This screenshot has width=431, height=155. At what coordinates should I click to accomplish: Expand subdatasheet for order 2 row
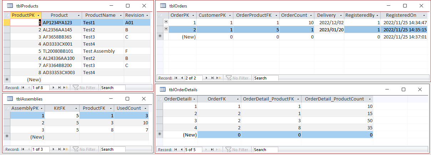point(166,30)
